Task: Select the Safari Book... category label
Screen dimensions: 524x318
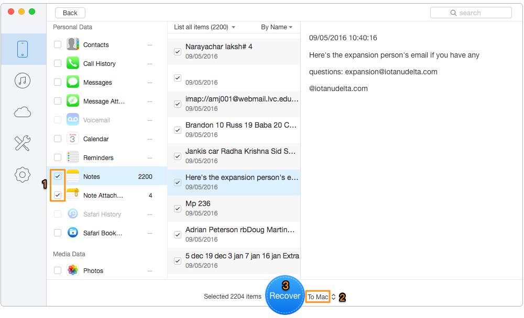Action: 103,233
